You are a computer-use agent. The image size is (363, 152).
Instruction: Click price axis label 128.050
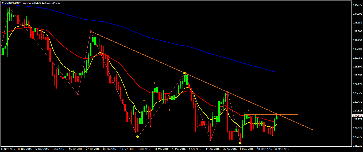pyautogui.click(x=357, y=75)
